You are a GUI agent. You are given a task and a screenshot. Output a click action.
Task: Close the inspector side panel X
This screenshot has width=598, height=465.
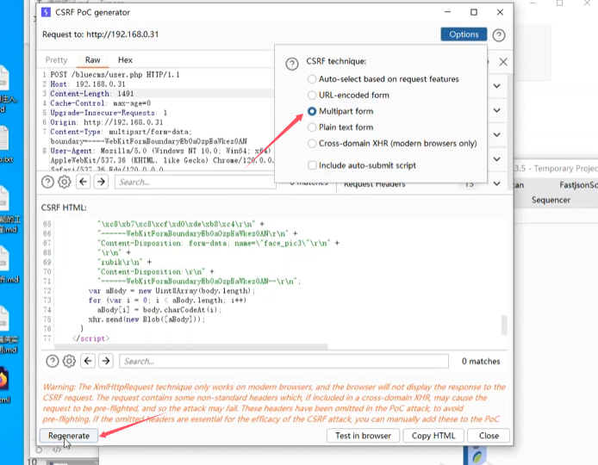tap(503, 62)
